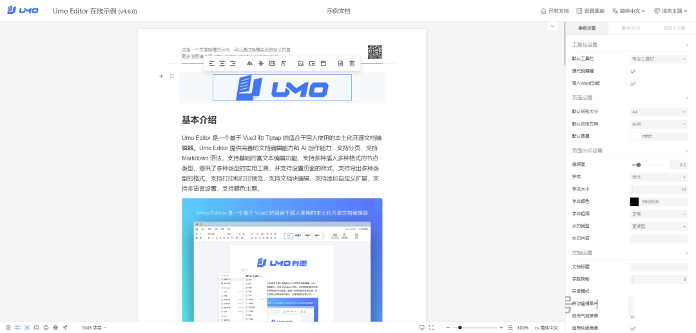Click the picture-in-picture preview icon
The width and height of the screenshot is (696, 333).
tap(312, 63)
